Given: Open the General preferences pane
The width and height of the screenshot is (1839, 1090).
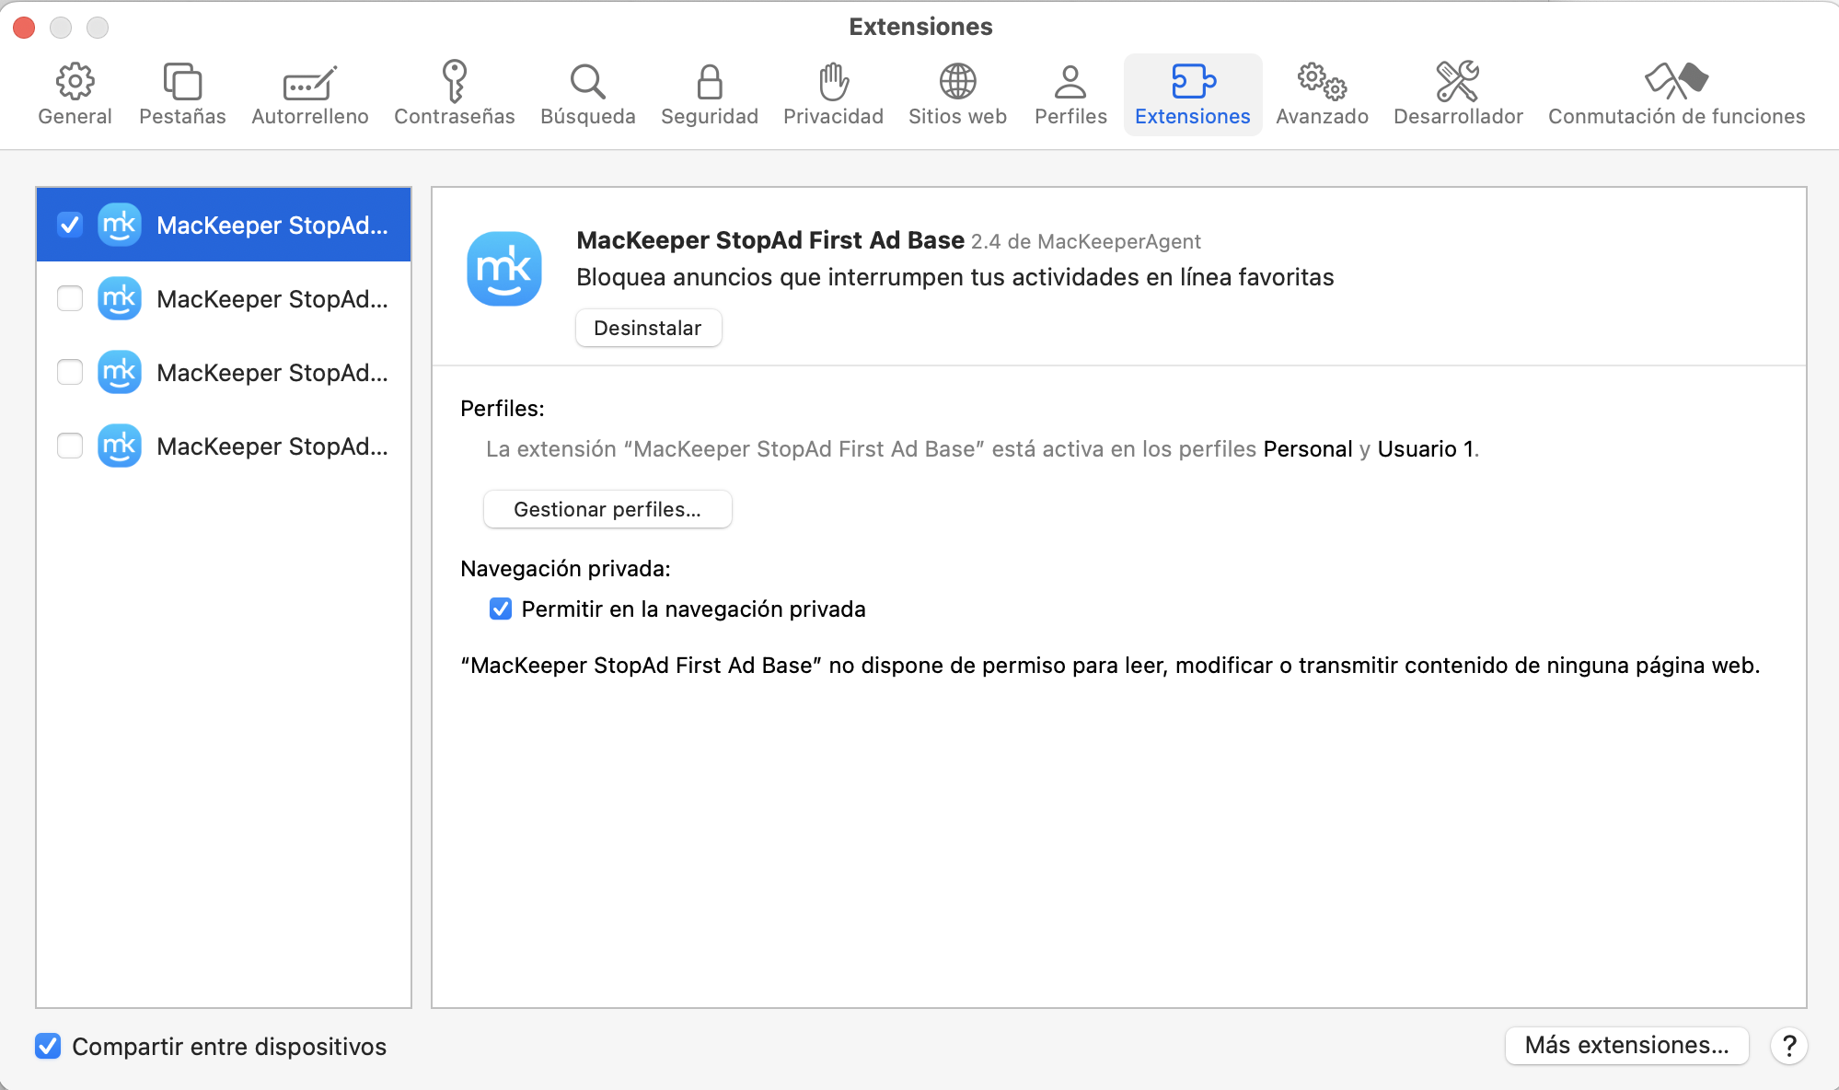Looking at the screenshot, I should coord(75,92).
